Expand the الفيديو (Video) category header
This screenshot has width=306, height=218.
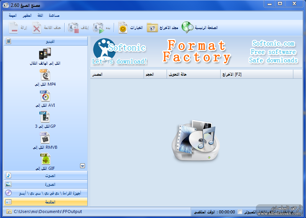46,41
